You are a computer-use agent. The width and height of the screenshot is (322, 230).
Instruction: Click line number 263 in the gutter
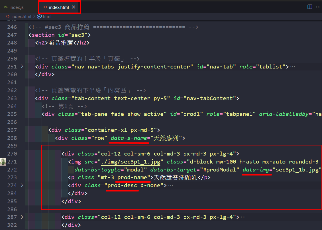[x=12, y=98]
